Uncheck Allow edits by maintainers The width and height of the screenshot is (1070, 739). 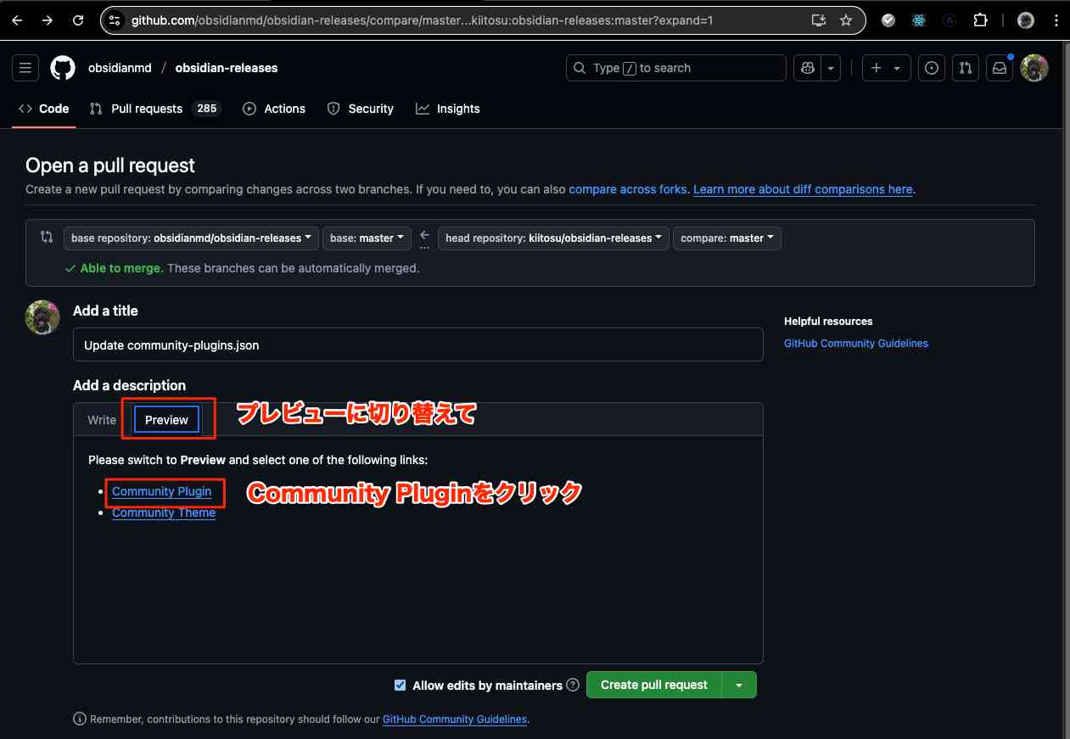401,686
